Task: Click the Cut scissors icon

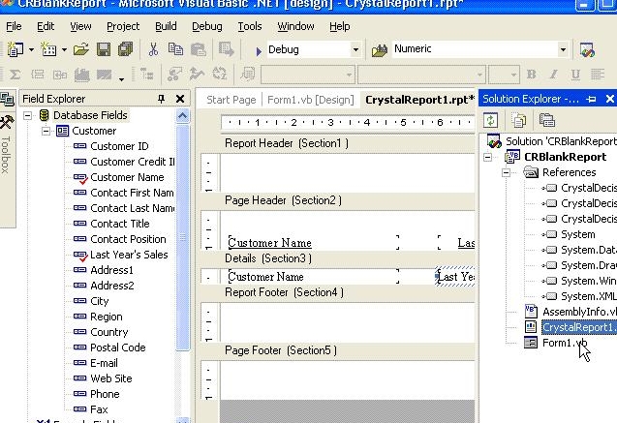Action: (x=153, y=49)
